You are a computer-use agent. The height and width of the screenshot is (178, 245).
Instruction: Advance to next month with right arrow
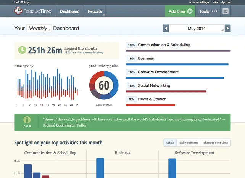click(x=228, y=29)
